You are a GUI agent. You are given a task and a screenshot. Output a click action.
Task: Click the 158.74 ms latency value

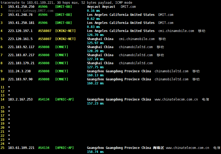click(x=95, y=152)
